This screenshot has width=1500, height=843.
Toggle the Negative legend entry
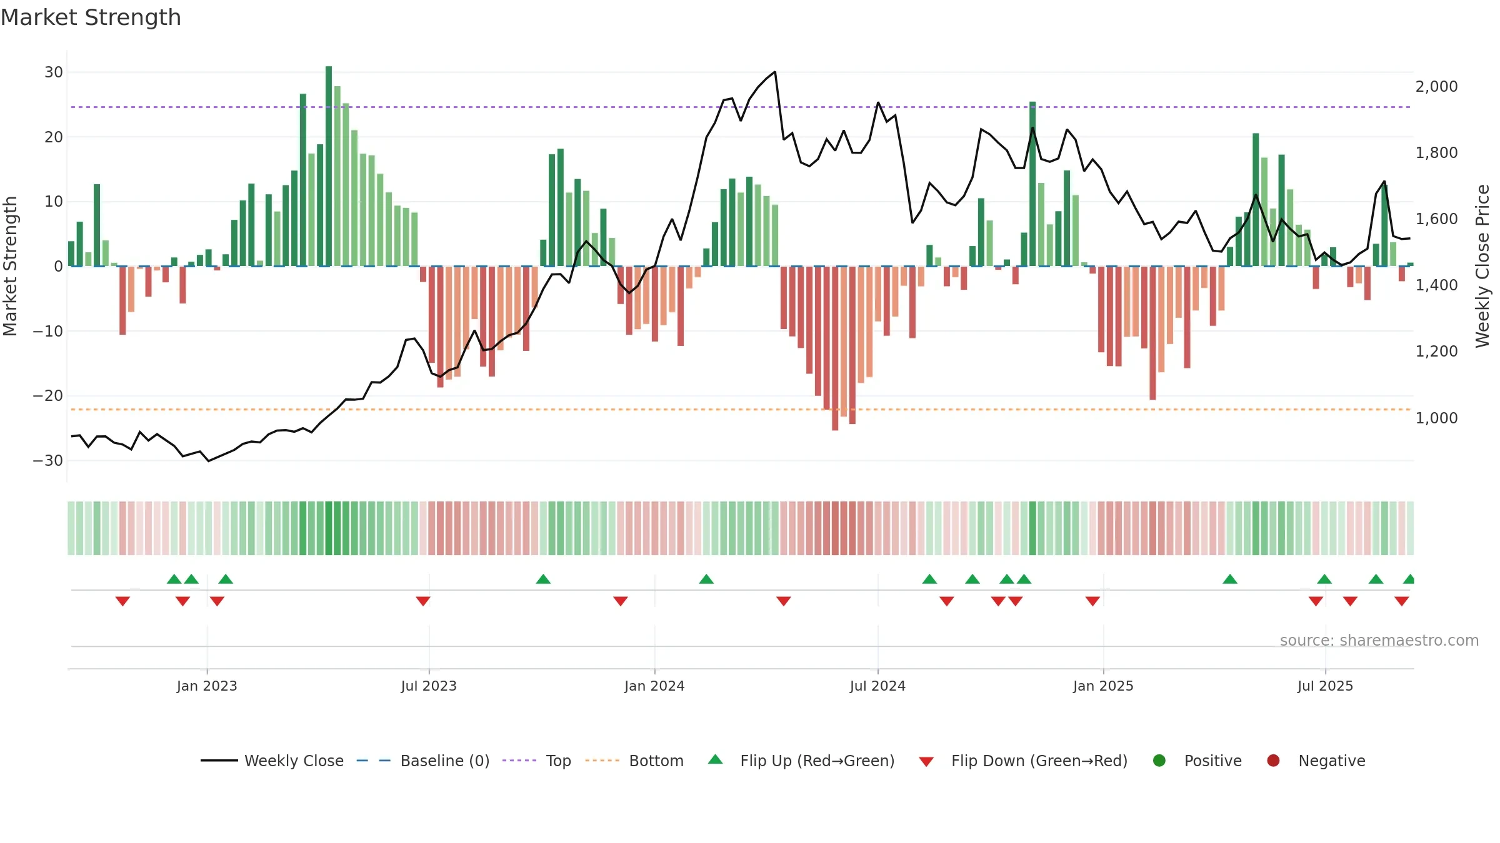[1316, 761]
